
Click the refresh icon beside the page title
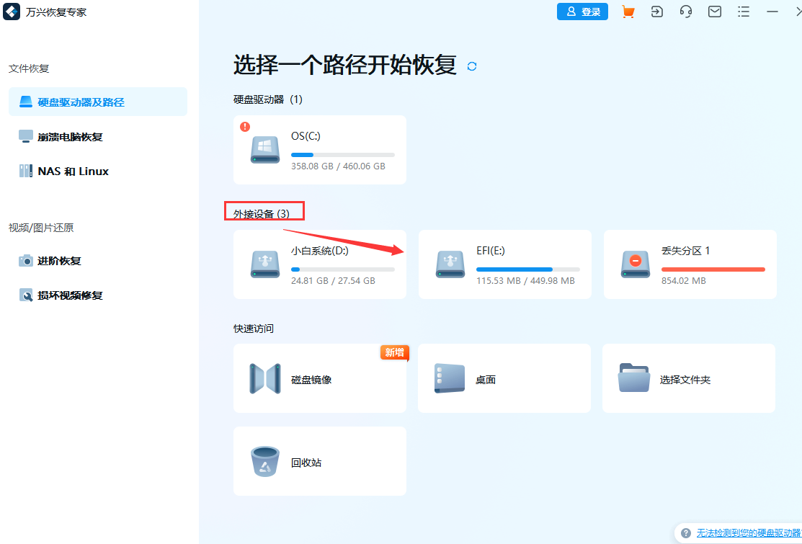pyautogui.click(x=472, y=65)
